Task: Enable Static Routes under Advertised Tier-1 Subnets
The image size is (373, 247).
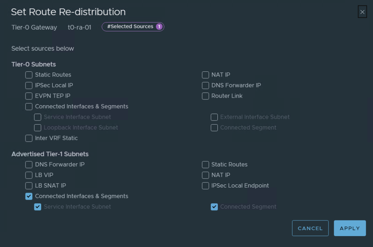Action: pos(205,164)
